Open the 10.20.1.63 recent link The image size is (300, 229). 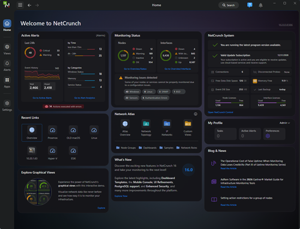[32, 153]
